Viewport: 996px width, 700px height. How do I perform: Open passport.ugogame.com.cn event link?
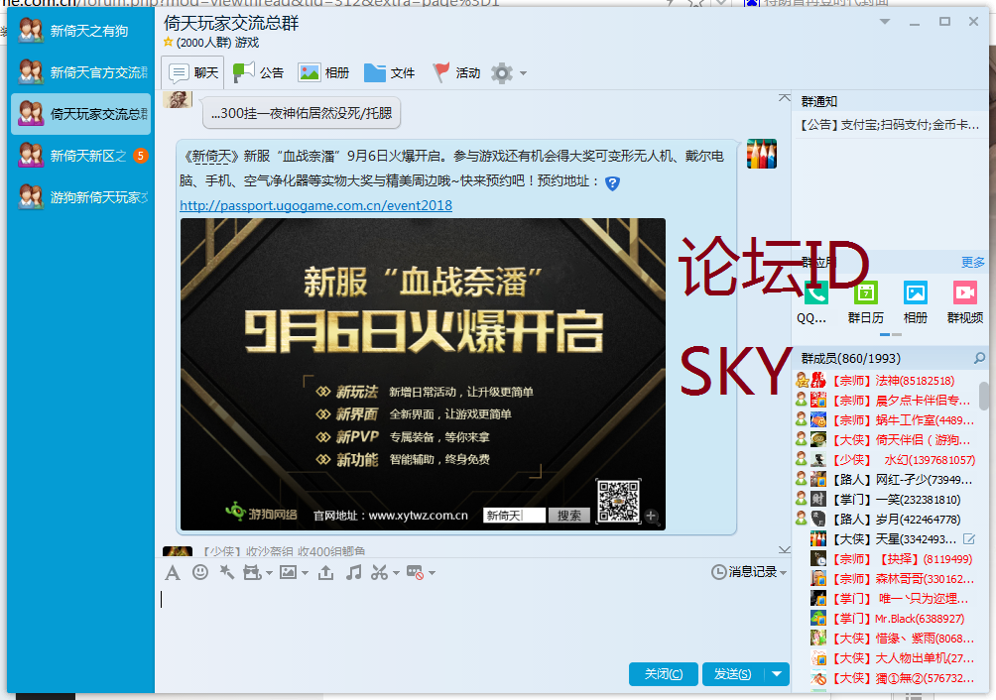[315, 205]
